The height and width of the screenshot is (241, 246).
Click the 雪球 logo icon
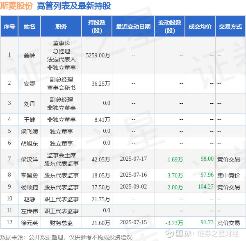tap(169, 234)
